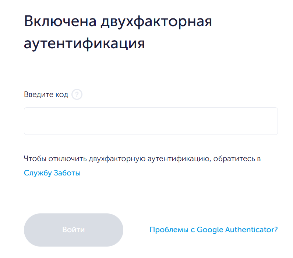Open the code help tooltip icon
The height and width of the screenshot is (258, 293).
click(77, 95)
